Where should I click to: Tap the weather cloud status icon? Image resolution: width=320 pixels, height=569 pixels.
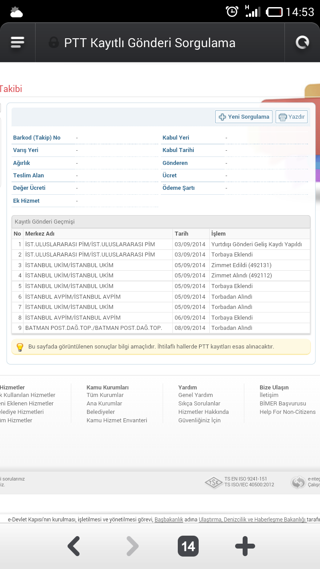16,12
